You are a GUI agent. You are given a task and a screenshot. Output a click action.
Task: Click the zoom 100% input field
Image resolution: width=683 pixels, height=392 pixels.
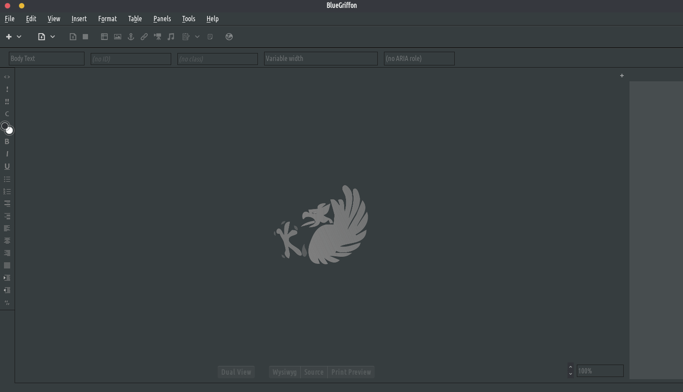[599, 371]
